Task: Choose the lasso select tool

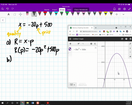Action: (15, 14)
